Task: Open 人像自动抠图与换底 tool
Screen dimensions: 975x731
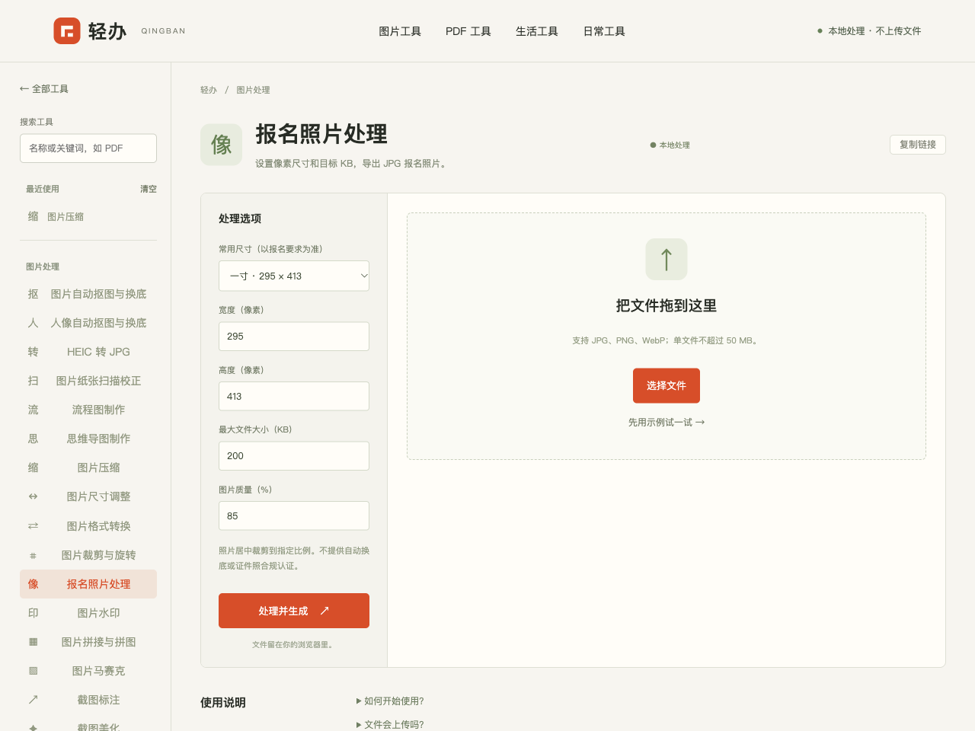Action: (88, 323)
